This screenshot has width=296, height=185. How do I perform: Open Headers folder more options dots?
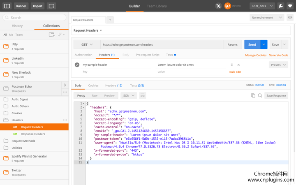click(x=65, y=120)
